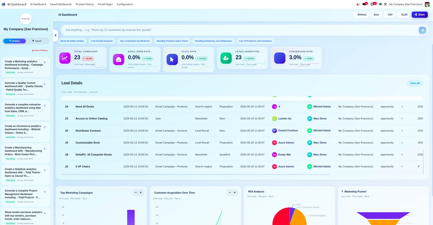Open the 'Need 20 Desks' lead row
This screenshot has width=433, height=225.
tap(242, 107)
